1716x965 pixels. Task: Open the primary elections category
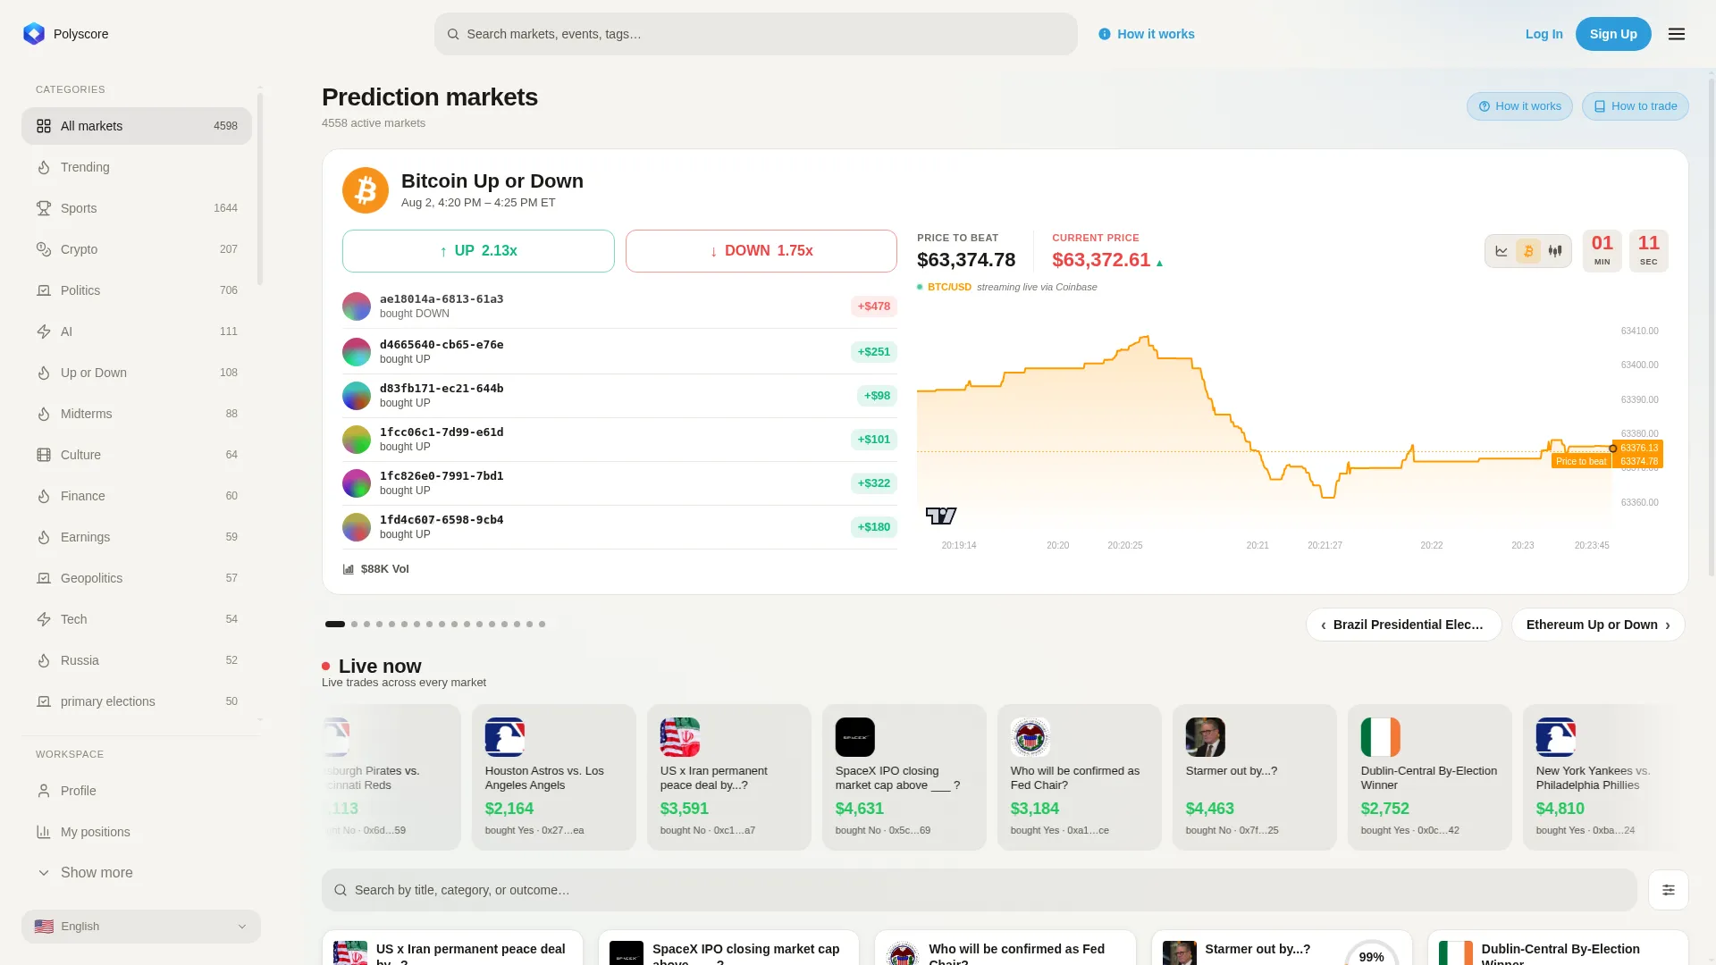pos(137,701)
